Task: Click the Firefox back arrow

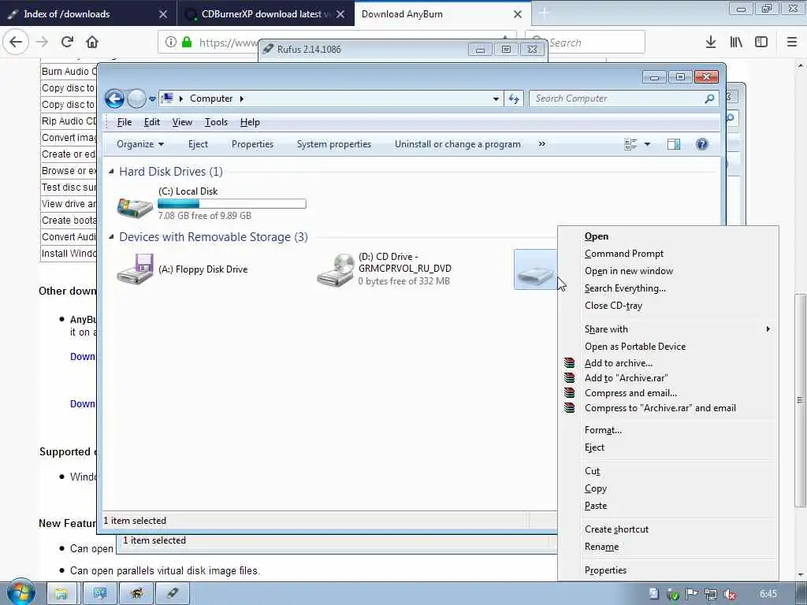Action: pos(16,43)
